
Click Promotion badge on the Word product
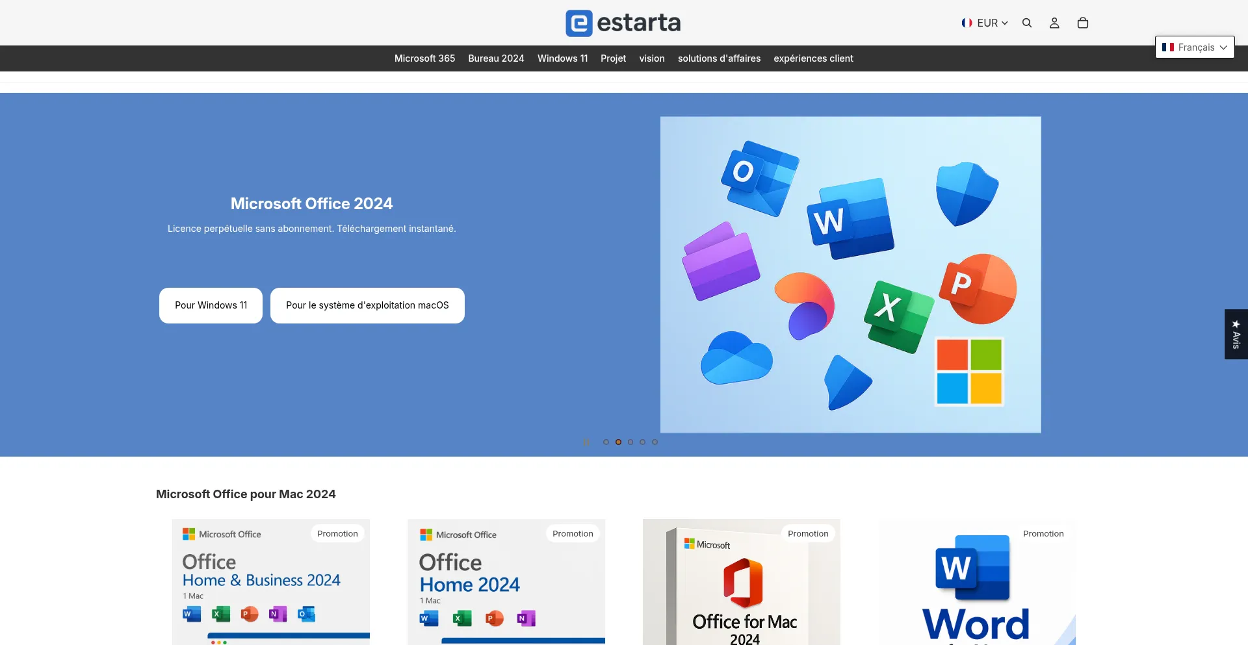tap(1043, 533)
